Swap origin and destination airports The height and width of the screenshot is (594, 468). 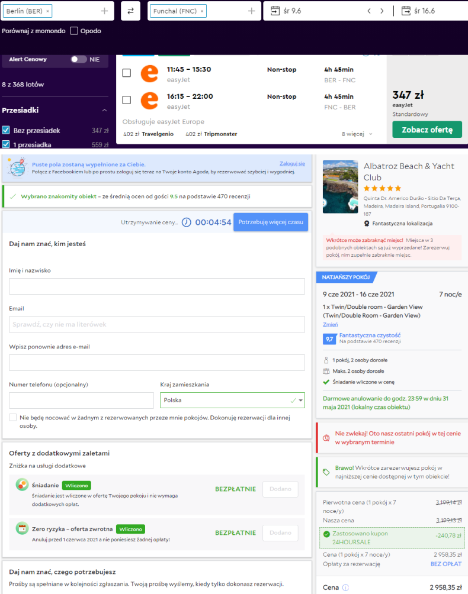[x=130, y=11]
